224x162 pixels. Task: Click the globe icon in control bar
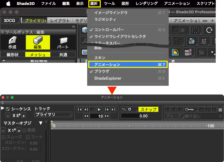pos(191,41)
